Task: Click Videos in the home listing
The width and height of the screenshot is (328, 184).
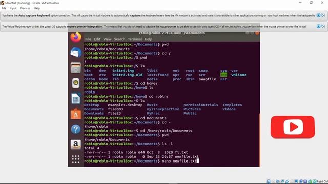Action: click(x=229, y=109)
